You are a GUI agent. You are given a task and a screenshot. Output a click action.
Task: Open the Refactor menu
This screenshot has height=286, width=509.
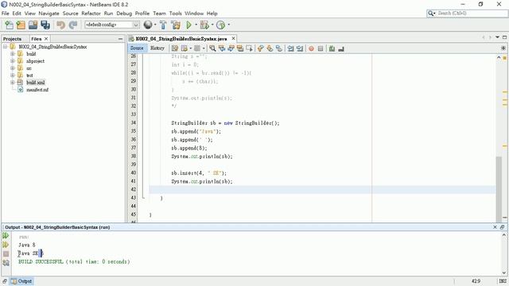pos(91,14)
